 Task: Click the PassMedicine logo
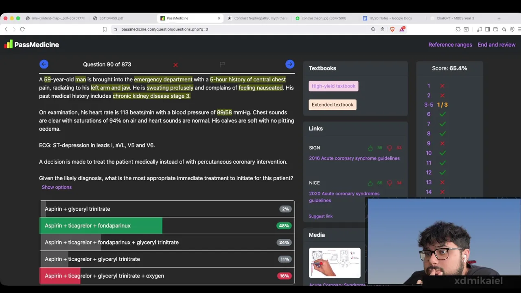(x=32, y=45)
